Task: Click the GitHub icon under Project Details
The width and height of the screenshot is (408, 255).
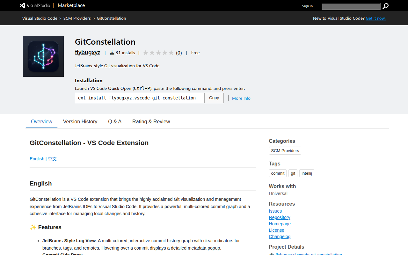Action: tap(272, 254)
